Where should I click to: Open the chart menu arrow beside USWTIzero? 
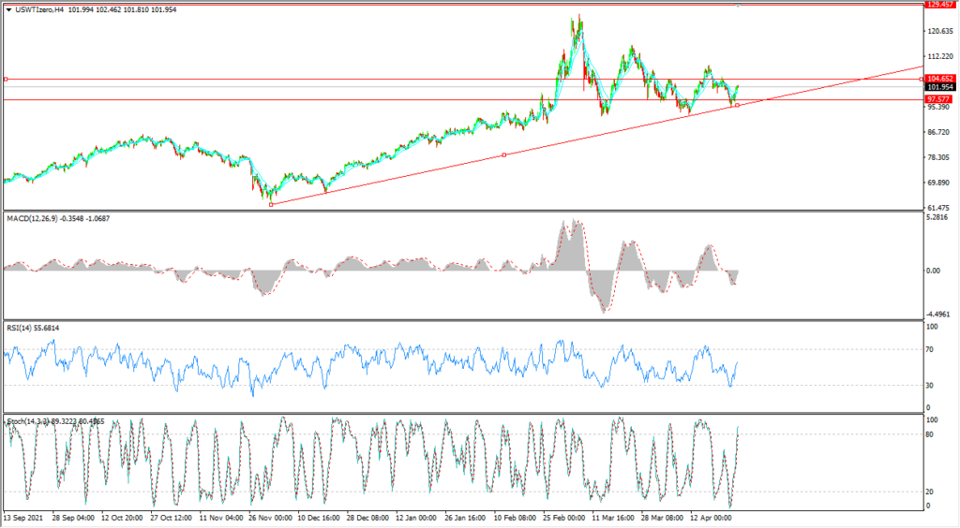pos(8,9)
